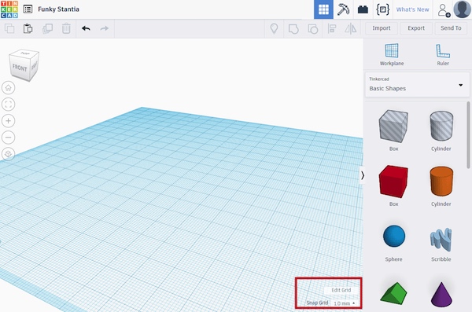Click the Home view icon
This screenshot has width=472, height=312.
pos(9,88)
